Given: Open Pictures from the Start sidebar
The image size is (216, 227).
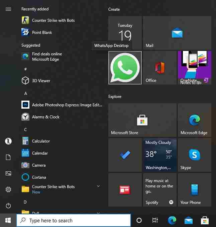Looking at the screenshot, I should [8, 173].
